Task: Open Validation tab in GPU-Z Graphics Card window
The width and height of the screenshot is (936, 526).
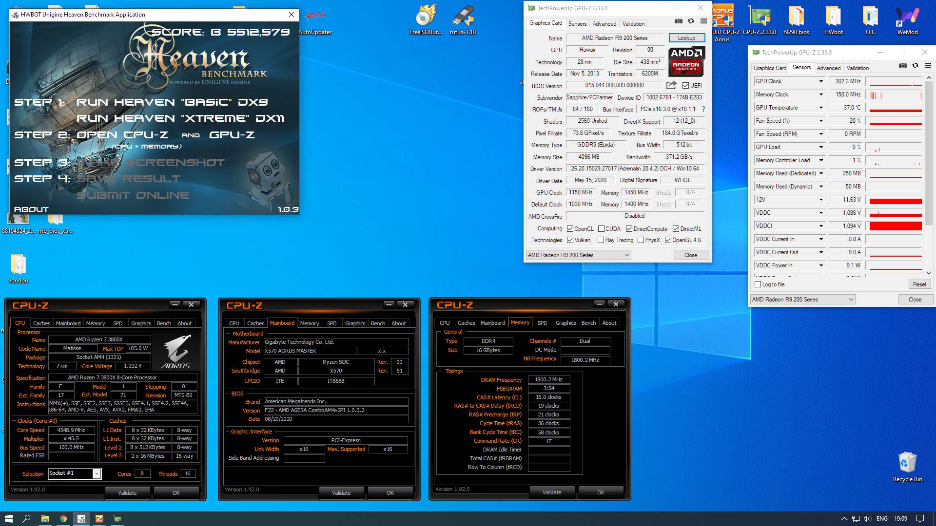Action: [633, 23]
